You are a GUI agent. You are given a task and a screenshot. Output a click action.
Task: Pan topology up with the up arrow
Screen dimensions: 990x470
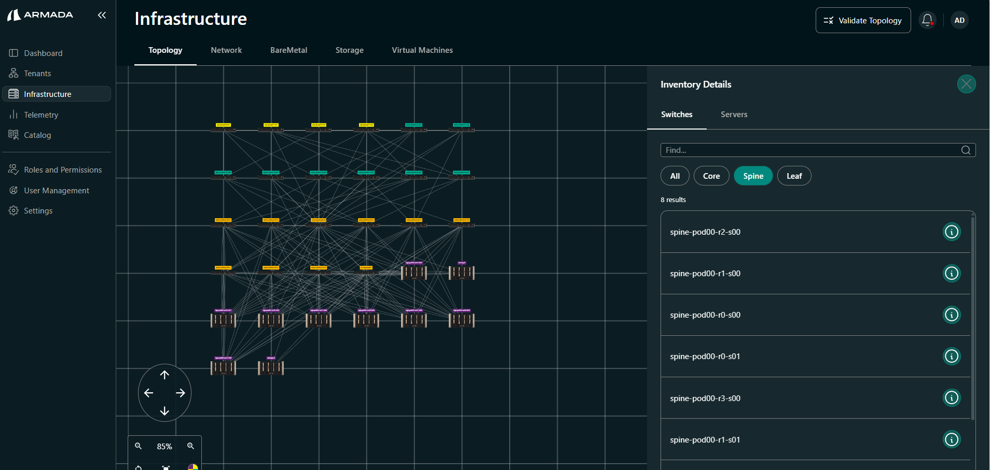164,375
